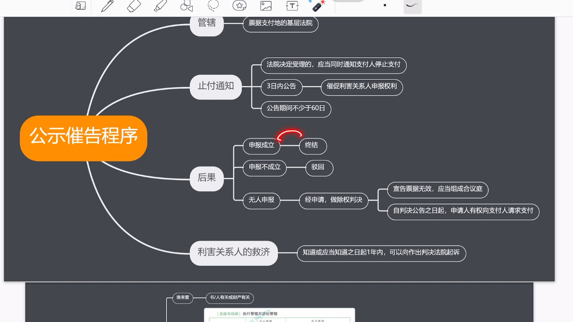The width and height of the screenshot is (573, 322).
Task: Click the 宣告票据无效，应当组成合议庭 node
Action: [x=438, y=190]
